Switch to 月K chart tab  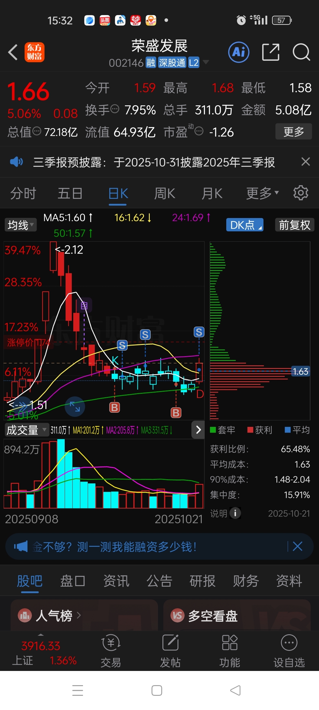(212, 193)
